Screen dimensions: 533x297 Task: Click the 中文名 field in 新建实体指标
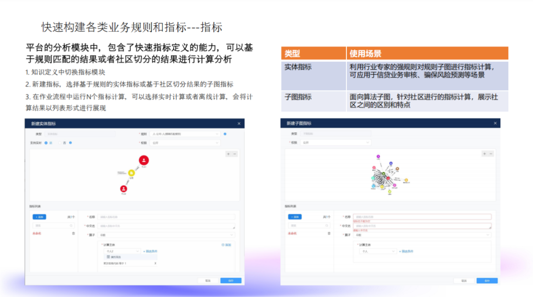(x=166, y=225)
